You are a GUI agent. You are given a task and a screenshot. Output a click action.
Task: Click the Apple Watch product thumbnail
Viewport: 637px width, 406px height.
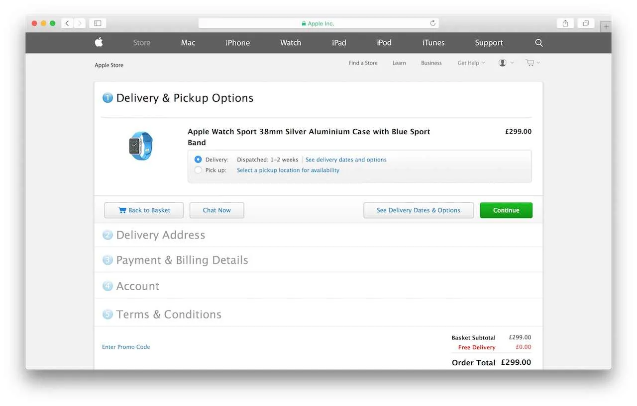(141, 146)
